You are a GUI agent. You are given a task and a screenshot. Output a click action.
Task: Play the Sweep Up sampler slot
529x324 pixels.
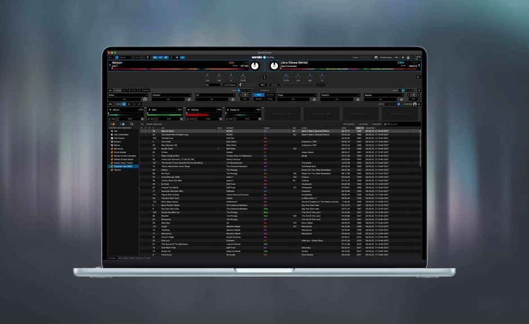pyautogui.click(x=228, y=110)
